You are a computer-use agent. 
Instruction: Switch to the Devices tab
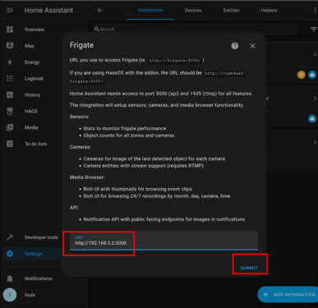tap(193, 11)
